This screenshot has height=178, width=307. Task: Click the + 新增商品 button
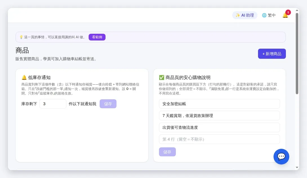click(272, 54)
